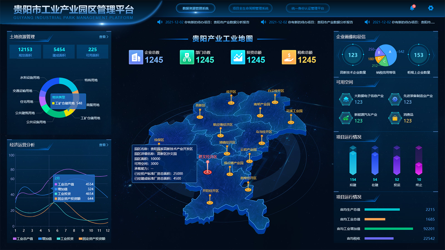Select the 新能源汽车产业 car icon
Viewport: 445px width, 250px height.
tap(346, 118)
